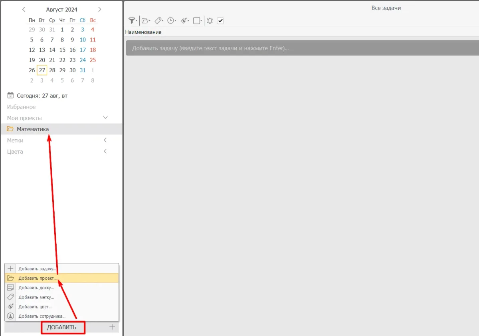Open the empty square status dropdown

[197, 21]
